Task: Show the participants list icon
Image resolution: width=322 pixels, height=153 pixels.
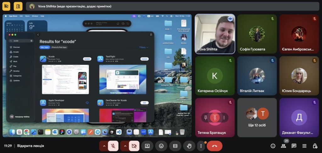Action: pyautogui.click(x=284, y=146)
